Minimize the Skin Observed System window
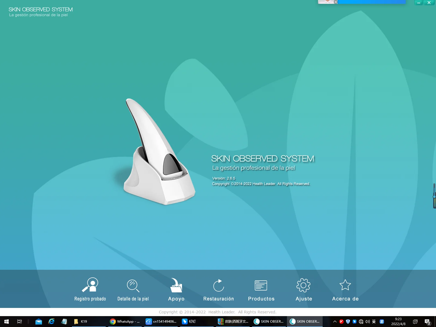 pyautogui.click(x=419, y=3)
